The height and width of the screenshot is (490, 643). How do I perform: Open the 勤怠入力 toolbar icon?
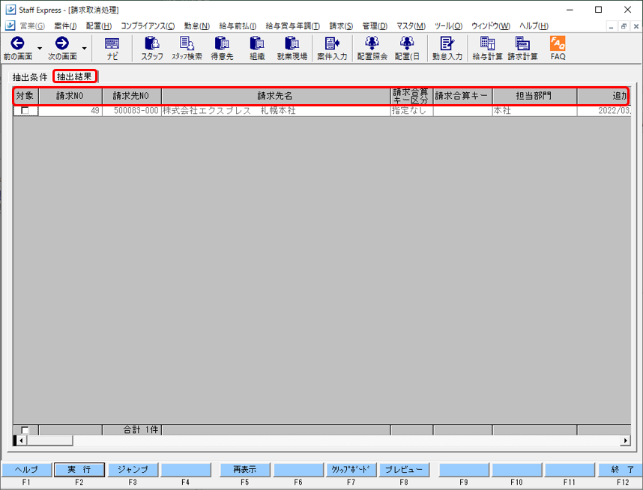pos(447,43)
